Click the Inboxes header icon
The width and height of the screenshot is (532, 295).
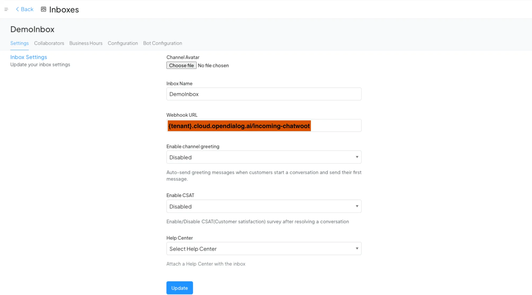pyautogui.click(x=43, y=9)
